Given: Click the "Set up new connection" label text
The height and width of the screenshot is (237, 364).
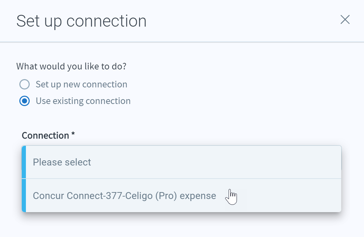Looking at the screenshot, I should tap(82, 84).
